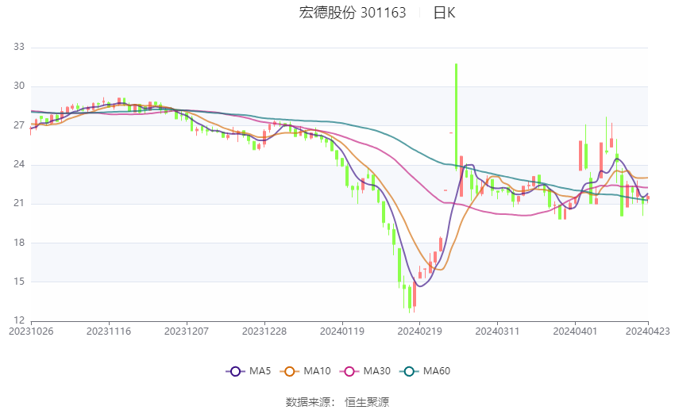Toggle the MA60 legend series
The width and height of the screenshot is (675, 410).
[425, 371]
